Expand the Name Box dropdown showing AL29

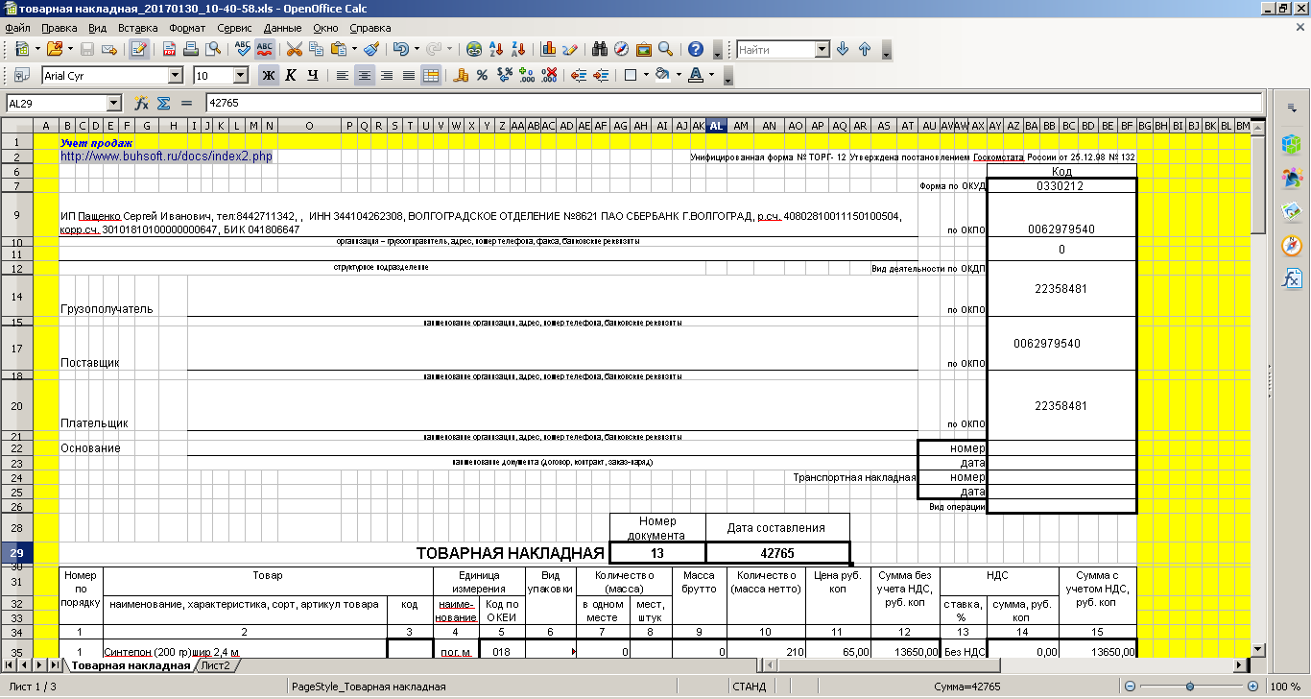click(x=113, y=103)
